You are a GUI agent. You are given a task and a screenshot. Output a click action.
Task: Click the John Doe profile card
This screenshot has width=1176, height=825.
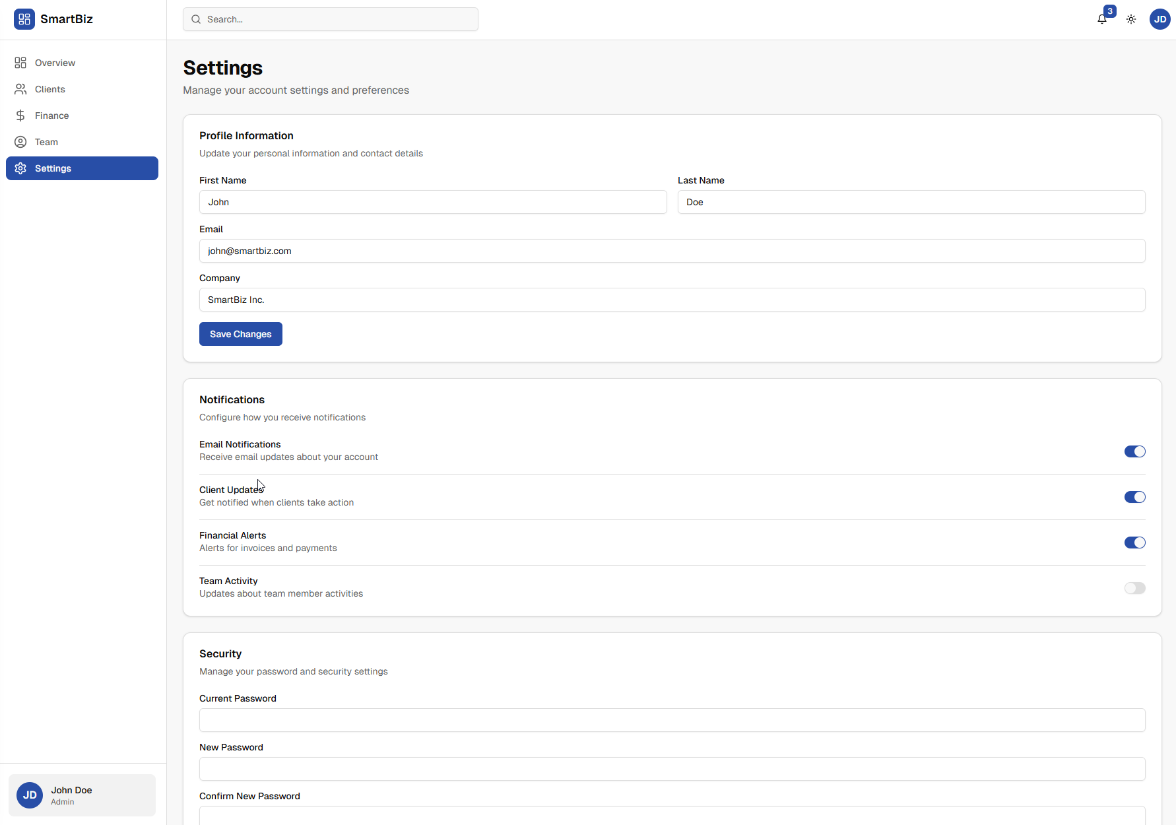82,795
